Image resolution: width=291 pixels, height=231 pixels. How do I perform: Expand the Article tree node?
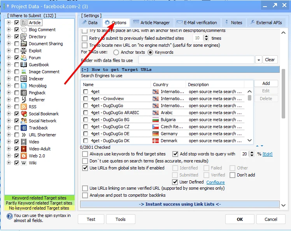tap(9, 23)
